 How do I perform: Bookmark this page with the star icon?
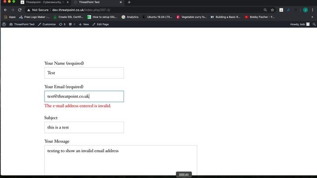click(272, 10)
